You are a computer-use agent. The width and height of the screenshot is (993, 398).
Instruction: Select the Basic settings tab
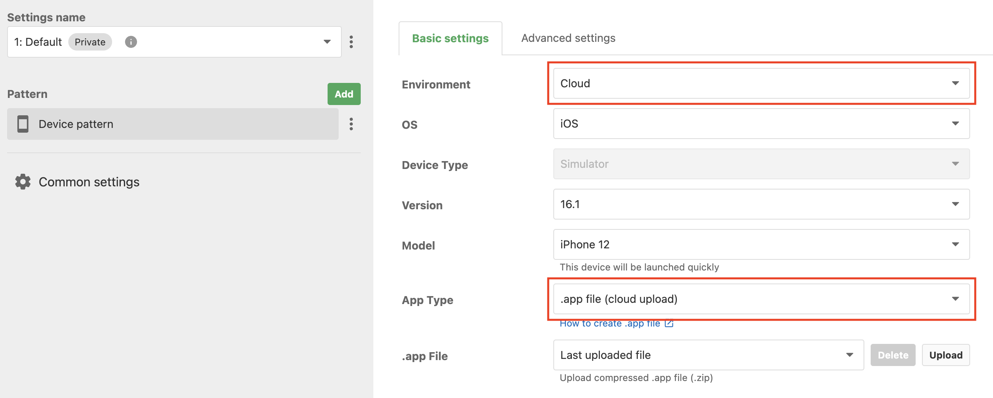pos(450,38)
